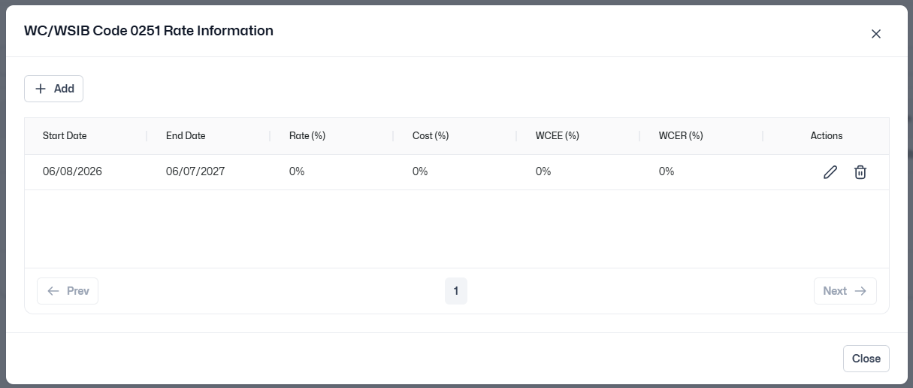Add a new rate entry
The height and width of the screenshot is (388, 913).
point(53,89)
